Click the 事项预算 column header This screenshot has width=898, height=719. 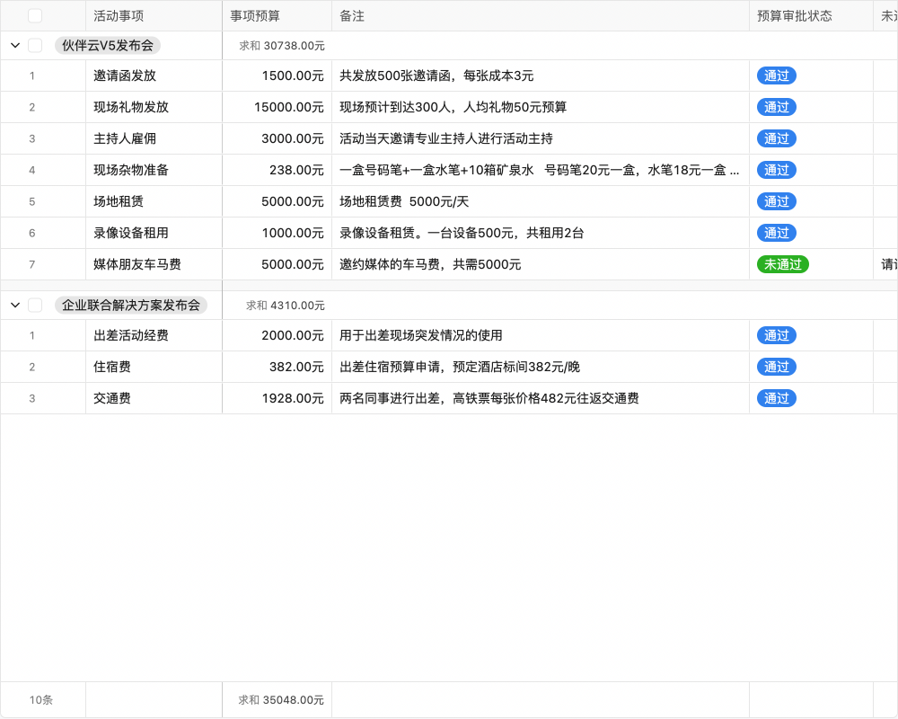point(256,15)
